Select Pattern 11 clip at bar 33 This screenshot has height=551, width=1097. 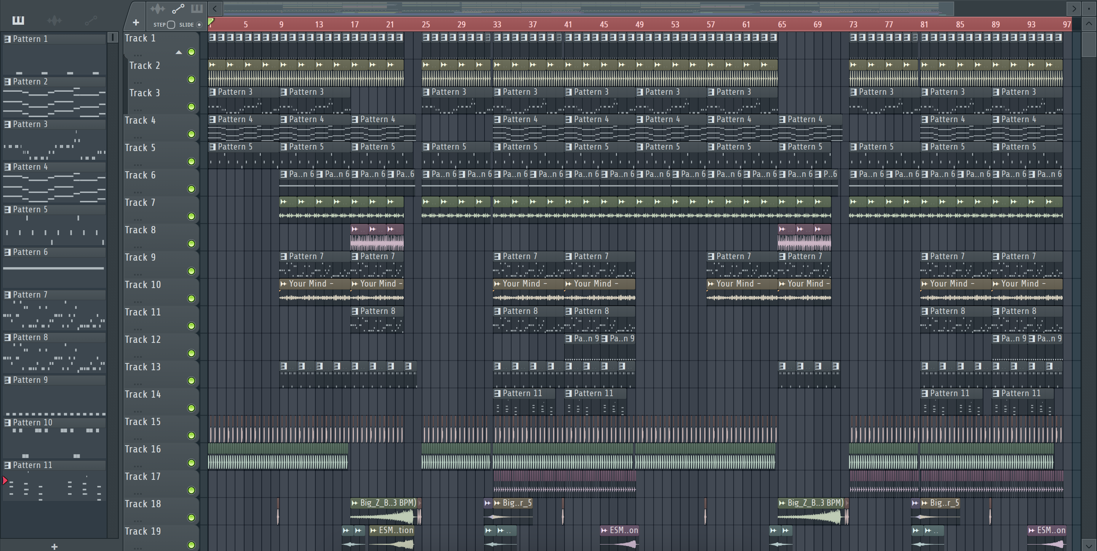point(524,402)
